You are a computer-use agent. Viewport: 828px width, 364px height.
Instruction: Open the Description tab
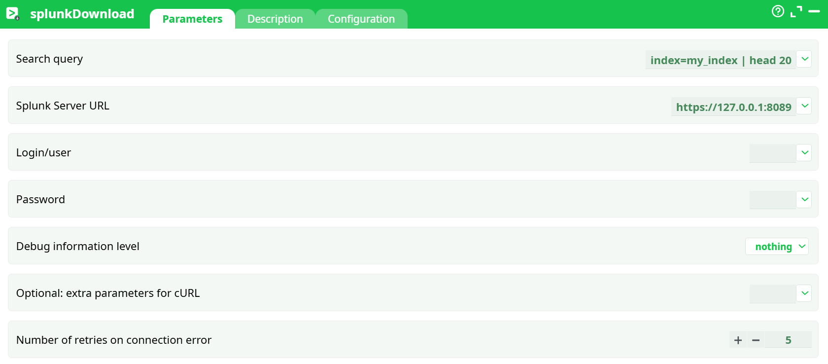[275, 19]
